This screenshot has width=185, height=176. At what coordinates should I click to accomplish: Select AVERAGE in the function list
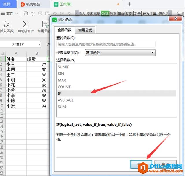pyautogui.click(x=116, y=100)
